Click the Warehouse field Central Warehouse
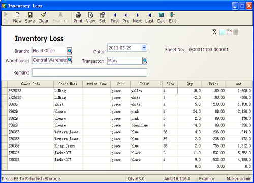Screen dimensions: 254x183 click(x=49, y=60)
